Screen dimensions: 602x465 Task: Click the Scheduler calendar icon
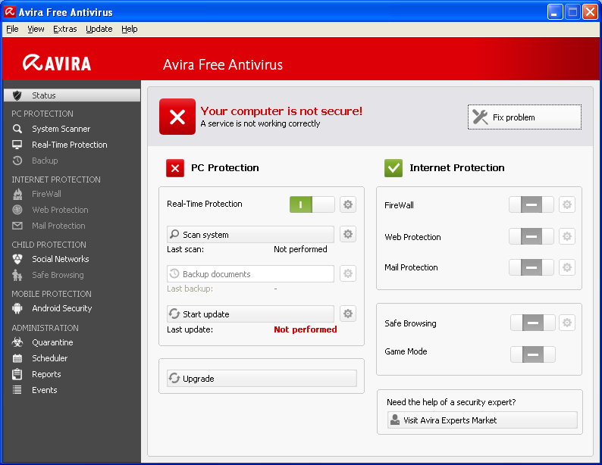pyautogui.click(x=17, y=358)
